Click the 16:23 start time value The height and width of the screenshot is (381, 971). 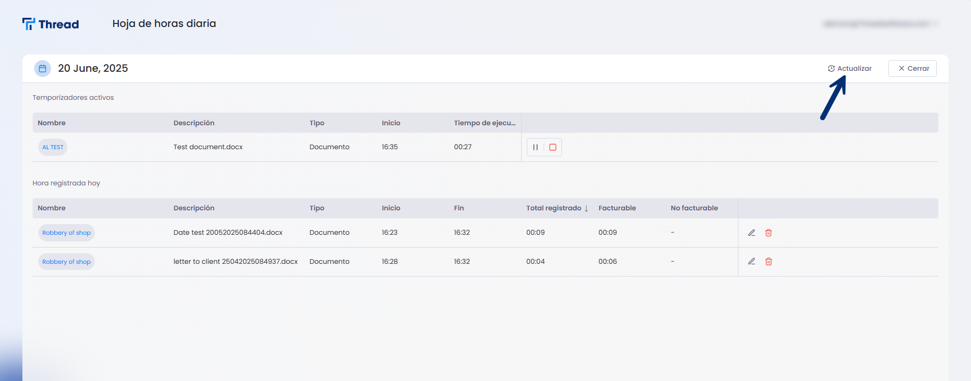[x=390, y=233]
